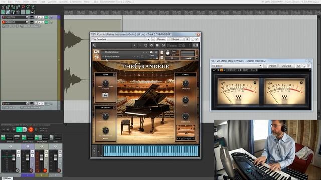Viewport: 321px width, 180px height.
Task: Click the Color knob in Tone panel
Action: coord(105,83)
